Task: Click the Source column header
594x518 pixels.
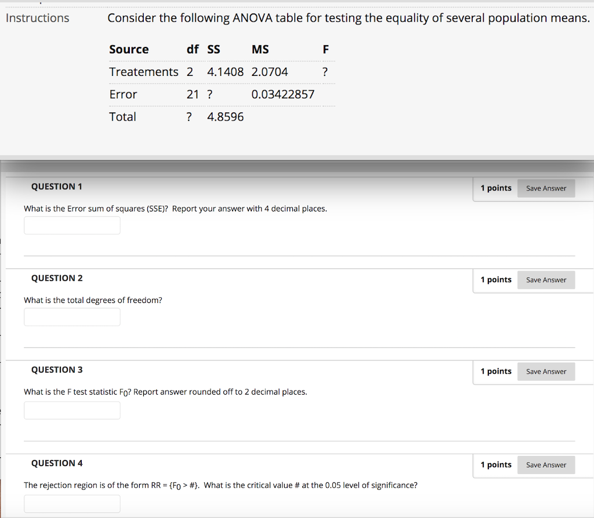Action: [129, 49]
